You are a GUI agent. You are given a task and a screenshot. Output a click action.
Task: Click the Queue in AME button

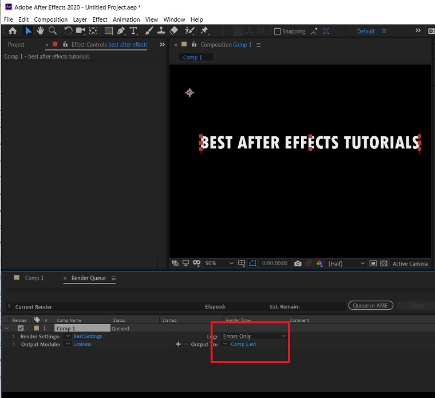pos(370,306)
